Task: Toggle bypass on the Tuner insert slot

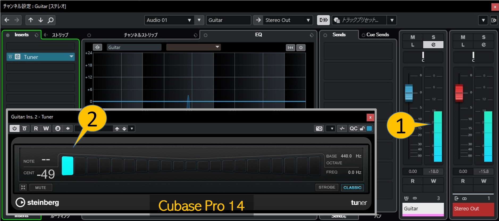Action: pos(10,57)
